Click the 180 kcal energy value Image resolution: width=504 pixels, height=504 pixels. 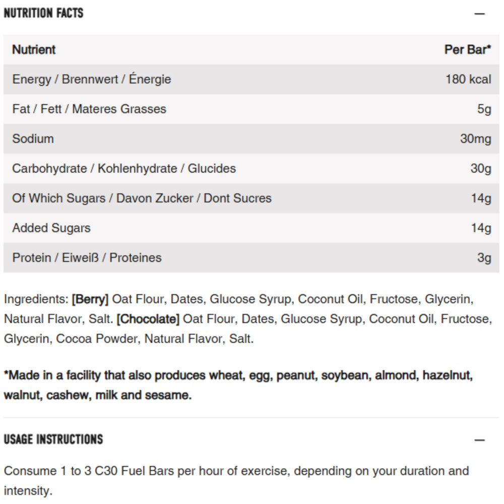click(468, 79)
